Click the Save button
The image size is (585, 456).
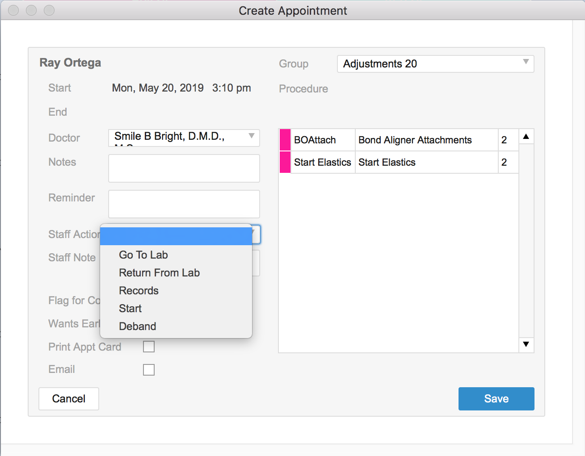pyautogui.click(x=496, y=399)
